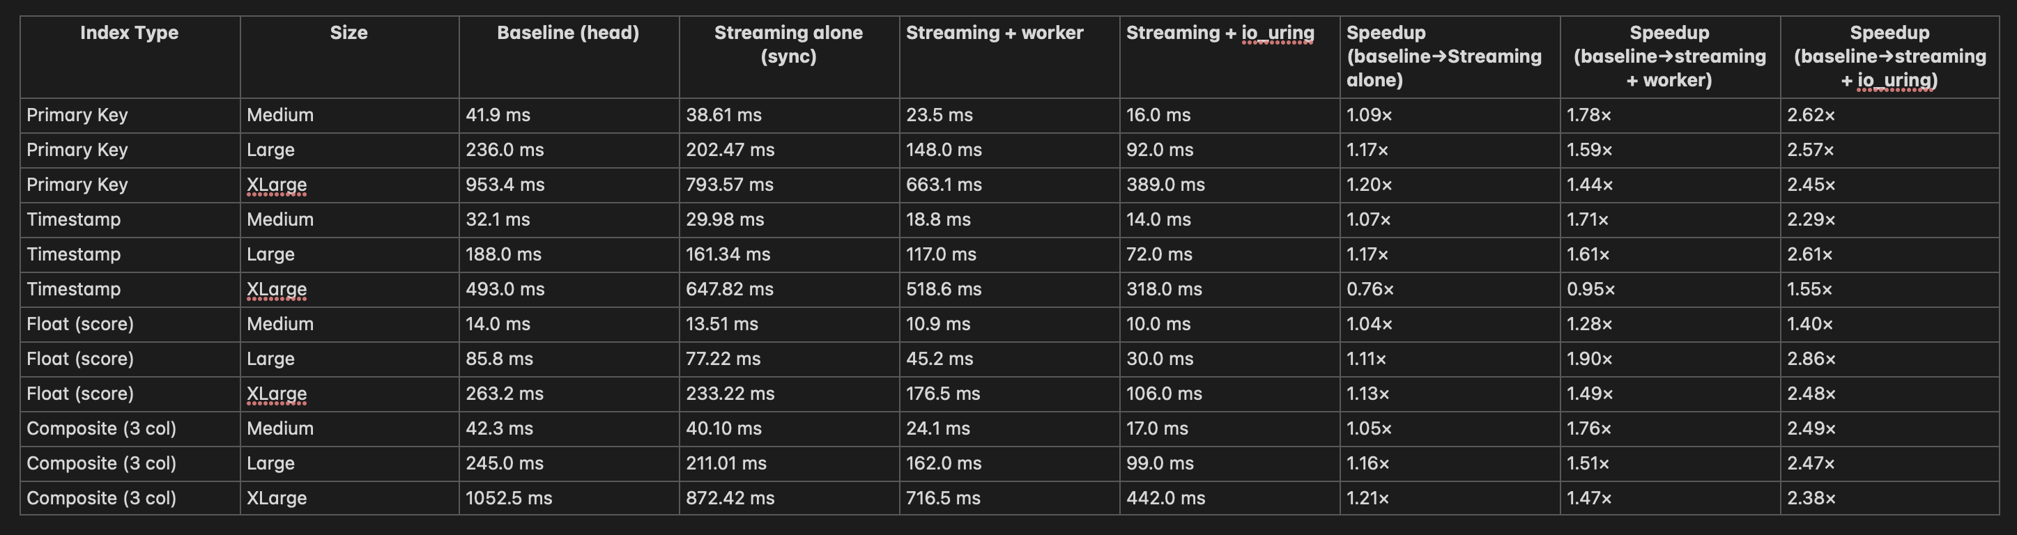This screenshot has width=2017, height=535.
Task: Select the 10.9 ms streaming worker cell
Action: (938, 324)
